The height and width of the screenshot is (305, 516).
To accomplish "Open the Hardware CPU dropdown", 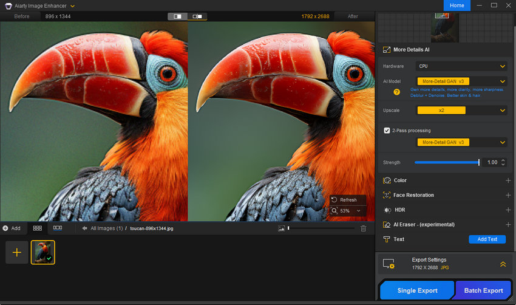I will click(461, 66).
